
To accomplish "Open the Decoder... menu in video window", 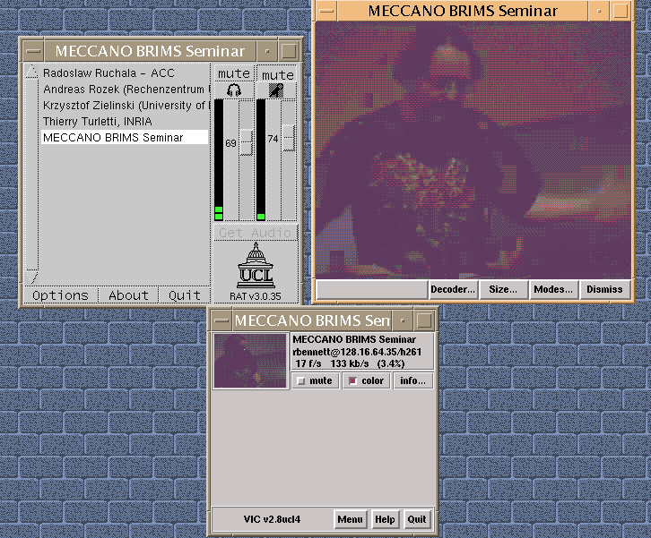I will [453, 289].
